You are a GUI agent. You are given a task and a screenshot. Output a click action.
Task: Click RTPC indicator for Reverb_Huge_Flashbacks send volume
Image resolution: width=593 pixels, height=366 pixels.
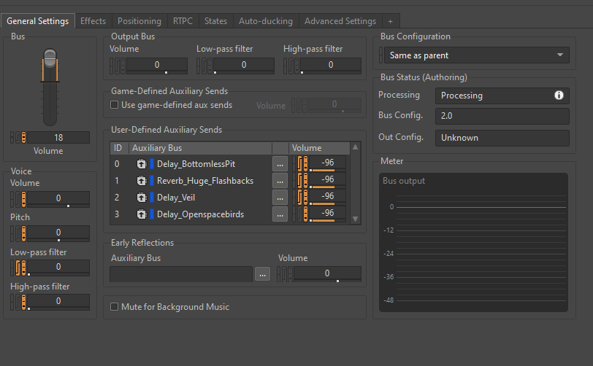pos(305,181)
